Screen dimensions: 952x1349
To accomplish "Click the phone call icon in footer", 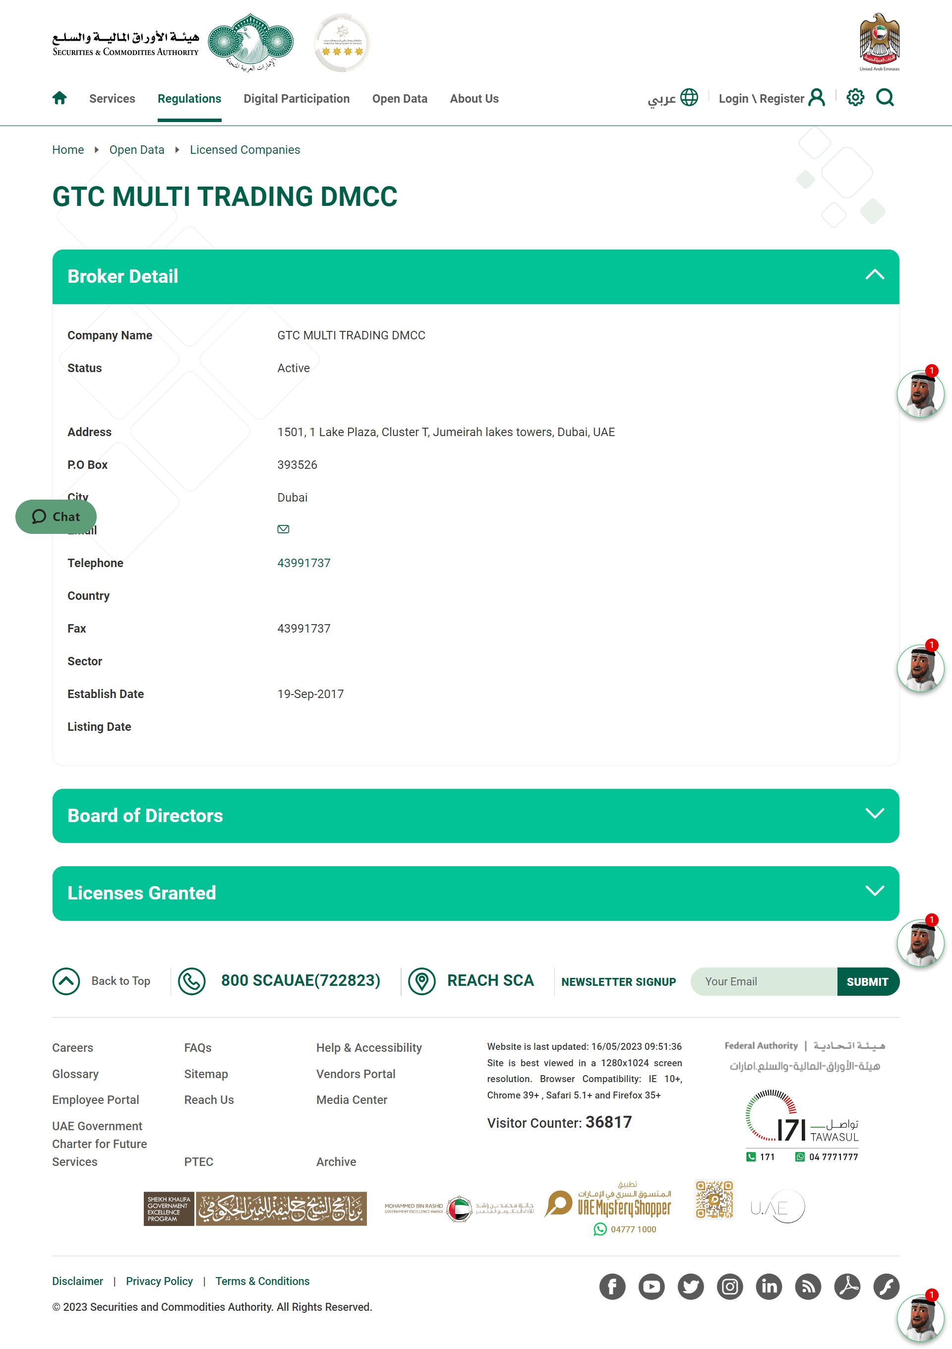I will (192, 981).
